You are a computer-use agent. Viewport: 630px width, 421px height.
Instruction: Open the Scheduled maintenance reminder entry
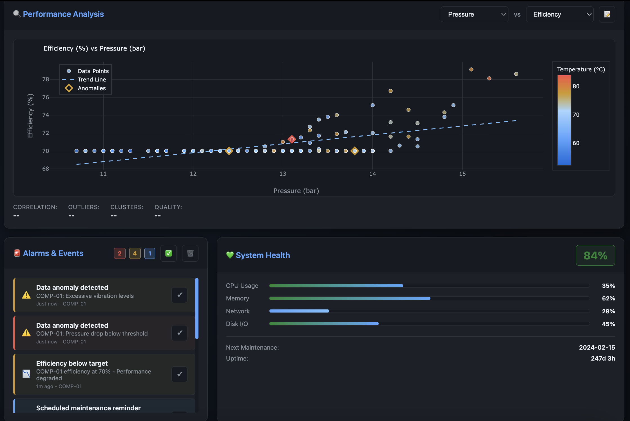[88, 408]
